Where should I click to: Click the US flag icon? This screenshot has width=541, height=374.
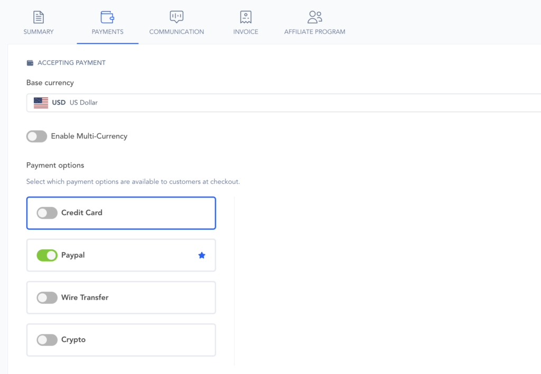(41, 102)
